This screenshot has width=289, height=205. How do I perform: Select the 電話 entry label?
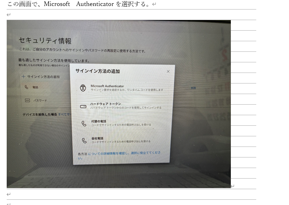[35, 87]
